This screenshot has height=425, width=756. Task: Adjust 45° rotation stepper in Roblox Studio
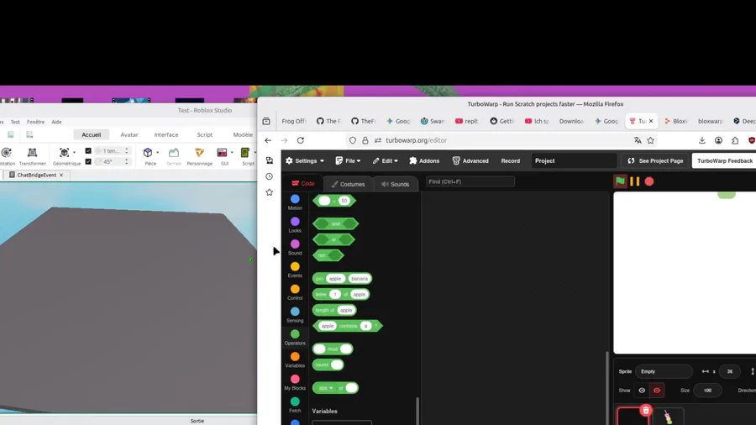127,161
